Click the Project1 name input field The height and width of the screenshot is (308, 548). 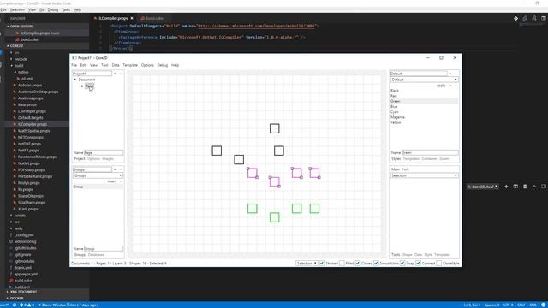(x=92, y=74)
